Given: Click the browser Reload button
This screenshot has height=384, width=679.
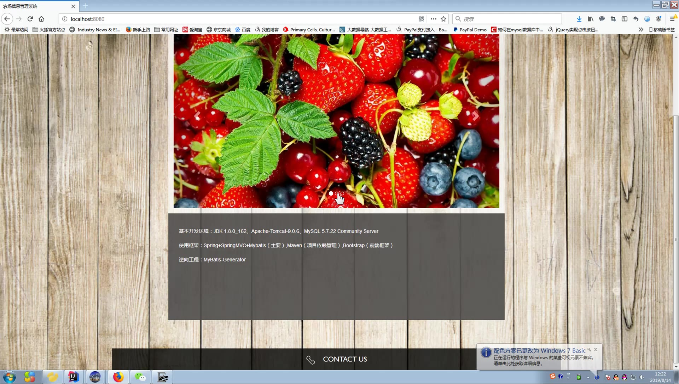Looking at the screenshot, I should [30, 19].
